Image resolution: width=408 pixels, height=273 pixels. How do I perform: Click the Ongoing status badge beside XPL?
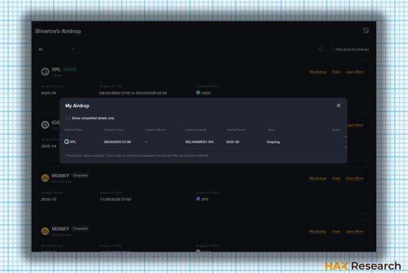(x=70, y=69)
